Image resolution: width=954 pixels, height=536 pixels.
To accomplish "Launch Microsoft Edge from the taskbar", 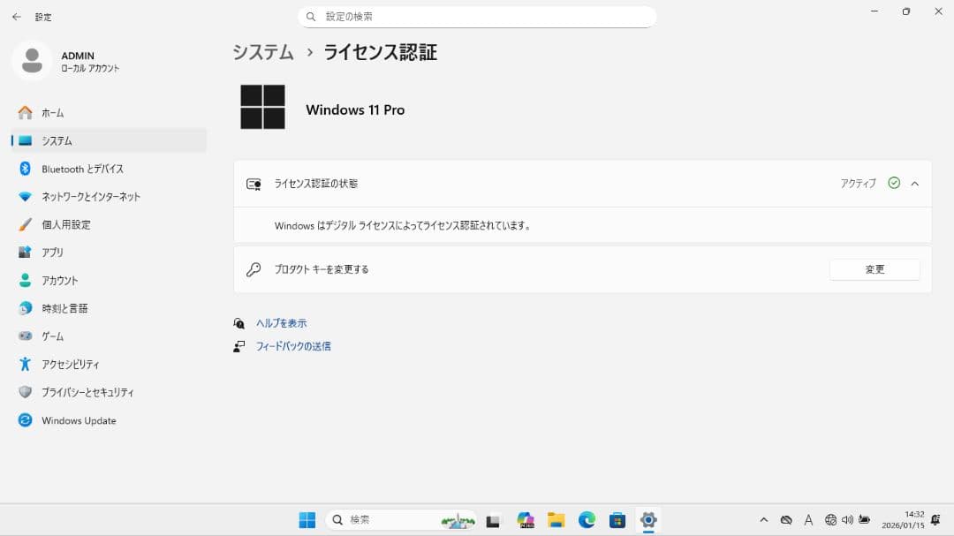I will point(587,520).
